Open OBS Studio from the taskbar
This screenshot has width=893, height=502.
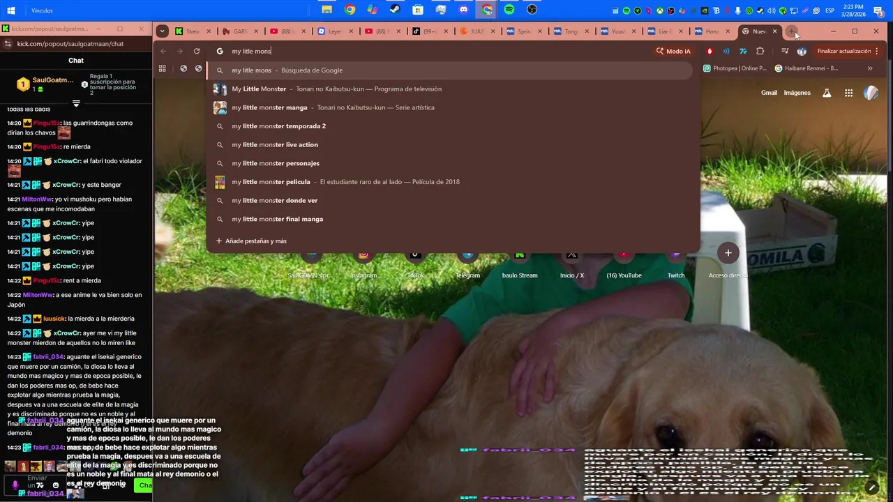point(532,10)
